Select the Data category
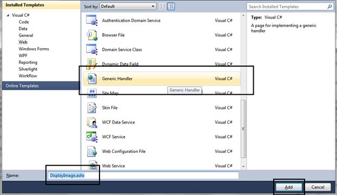The height and width of the screenshot is (195, 337). coord(23,29)
